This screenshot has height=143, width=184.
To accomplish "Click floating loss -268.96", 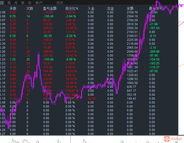I will (x=154, y=51).
